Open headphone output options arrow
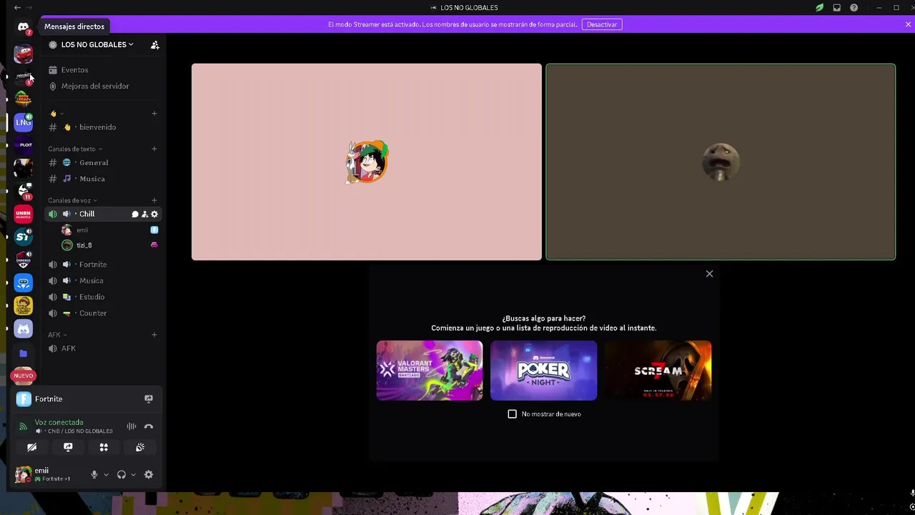This screenshot has height=515, width=915. 133,475
